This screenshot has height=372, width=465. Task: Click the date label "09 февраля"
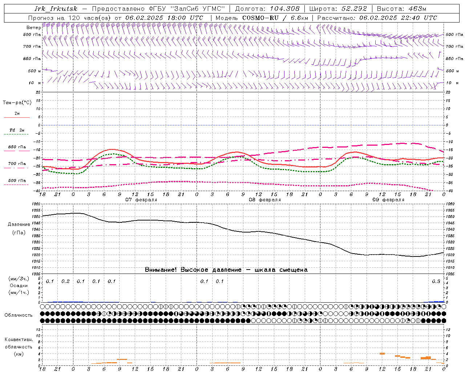[x=388, y=200]
